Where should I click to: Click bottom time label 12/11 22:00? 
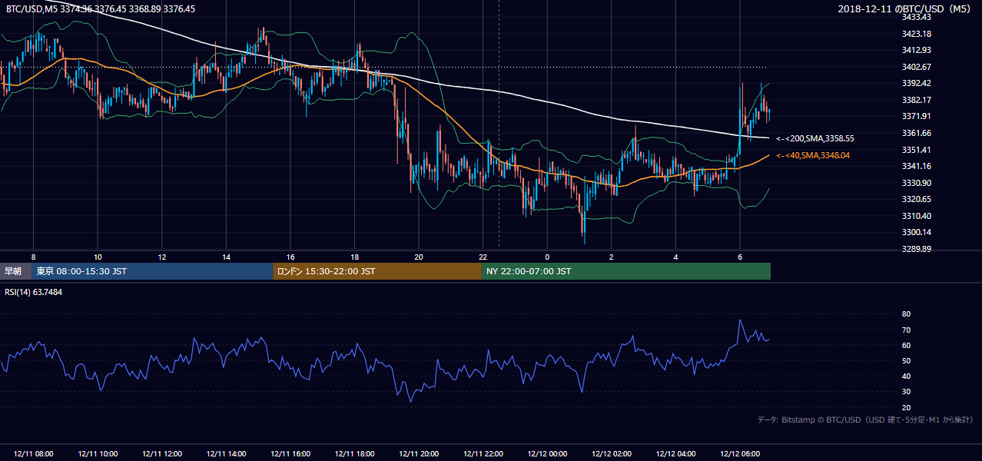click(x=483, y=454)
